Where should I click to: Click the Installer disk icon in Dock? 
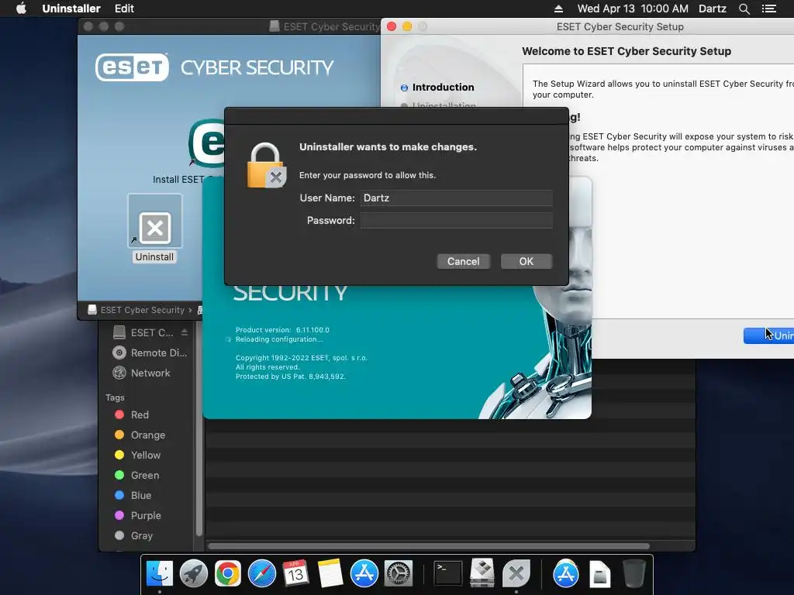[x=482, y=573]
